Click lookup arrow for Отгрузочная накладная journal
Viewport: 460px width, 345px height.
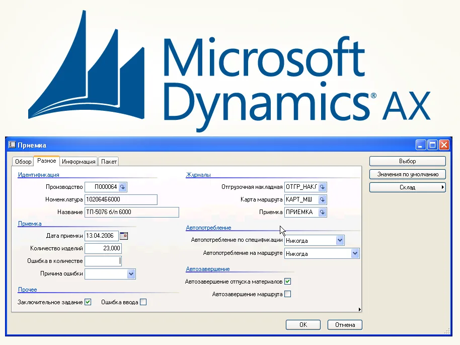(323, 187)
